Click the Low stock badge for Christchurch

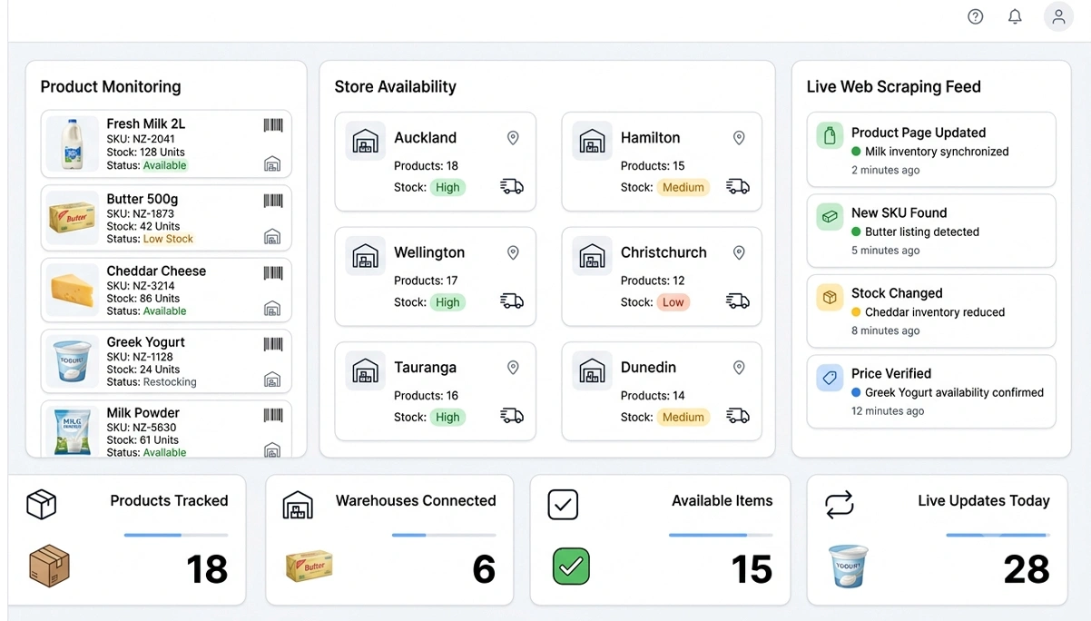(673, 302)
